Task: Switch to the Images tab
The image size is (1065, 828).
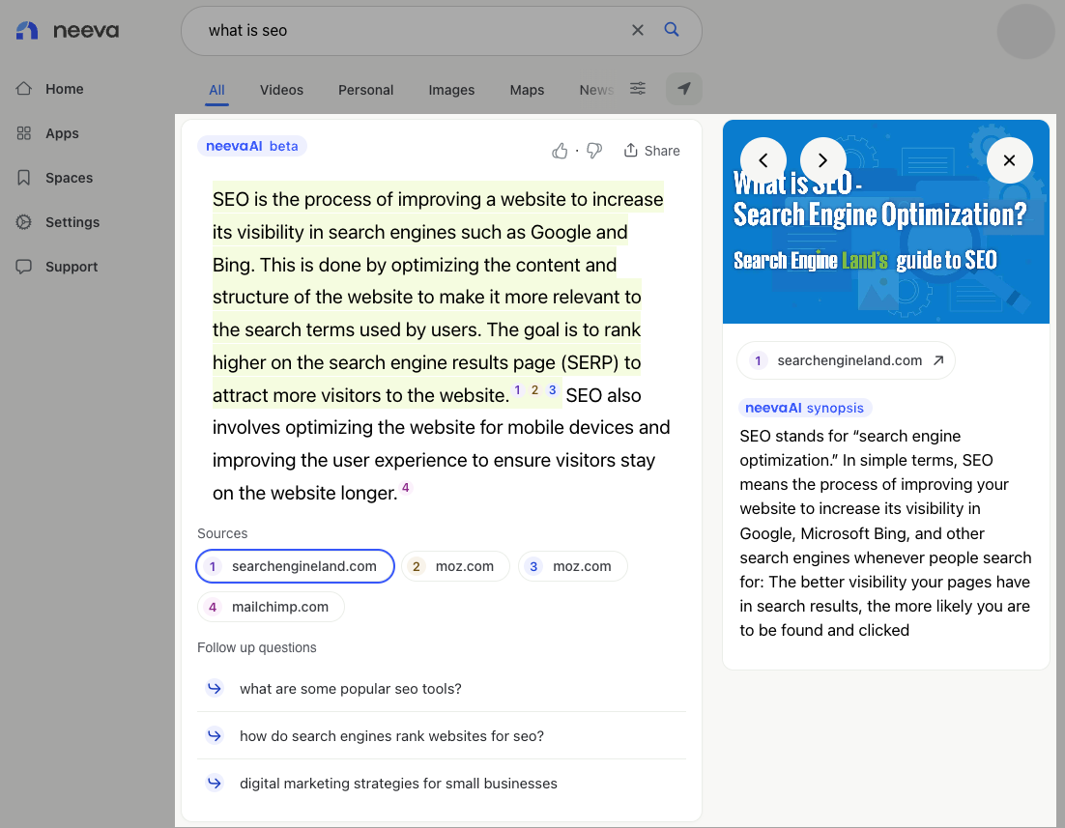Action: point(451,90)
